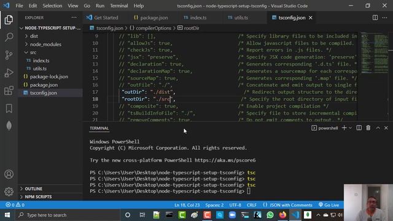Click Ln 18, Col 23 position indicator

click(x=187, y=205)
